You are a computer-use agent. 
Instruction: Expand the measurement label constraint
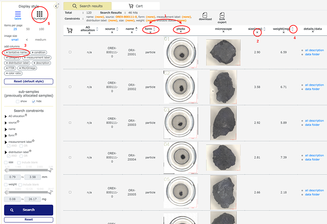coord(6,142)
